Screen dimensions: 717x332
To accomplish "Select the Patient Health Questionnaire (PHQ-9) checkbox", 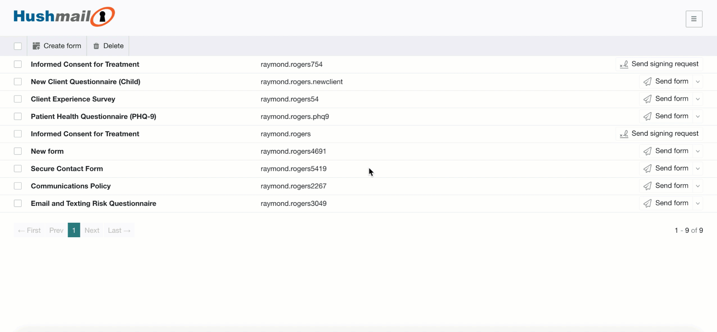I will coord(18,116).
